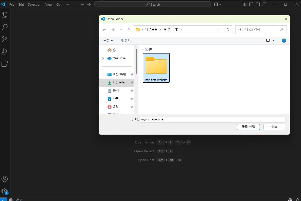
Task: Toggle the Primary Side Bar visibility
Action: (251, 4)
